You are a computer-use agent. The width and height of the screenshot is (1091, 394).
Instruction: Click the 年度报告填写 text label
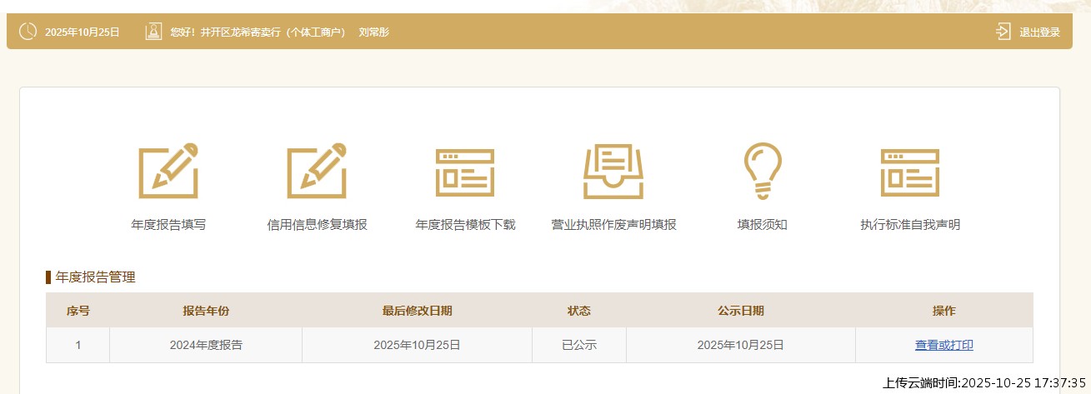click(x=168, y=225)
